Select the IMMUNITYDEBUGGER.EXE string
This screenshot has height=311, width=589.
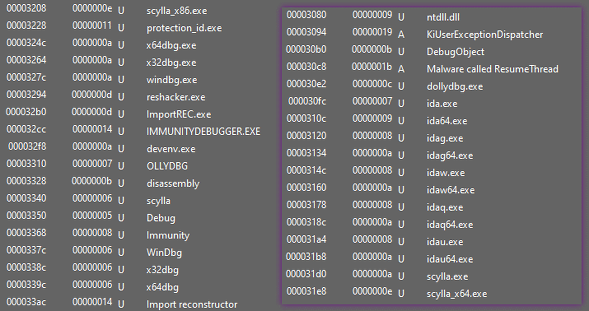point(203,131)
